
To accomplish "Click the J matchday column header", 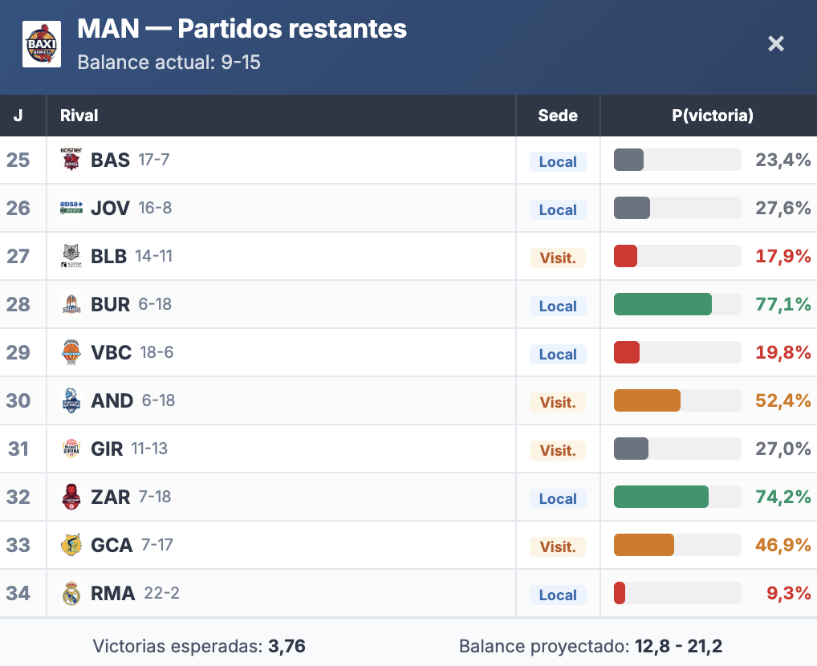I will [x=18, y=116].
